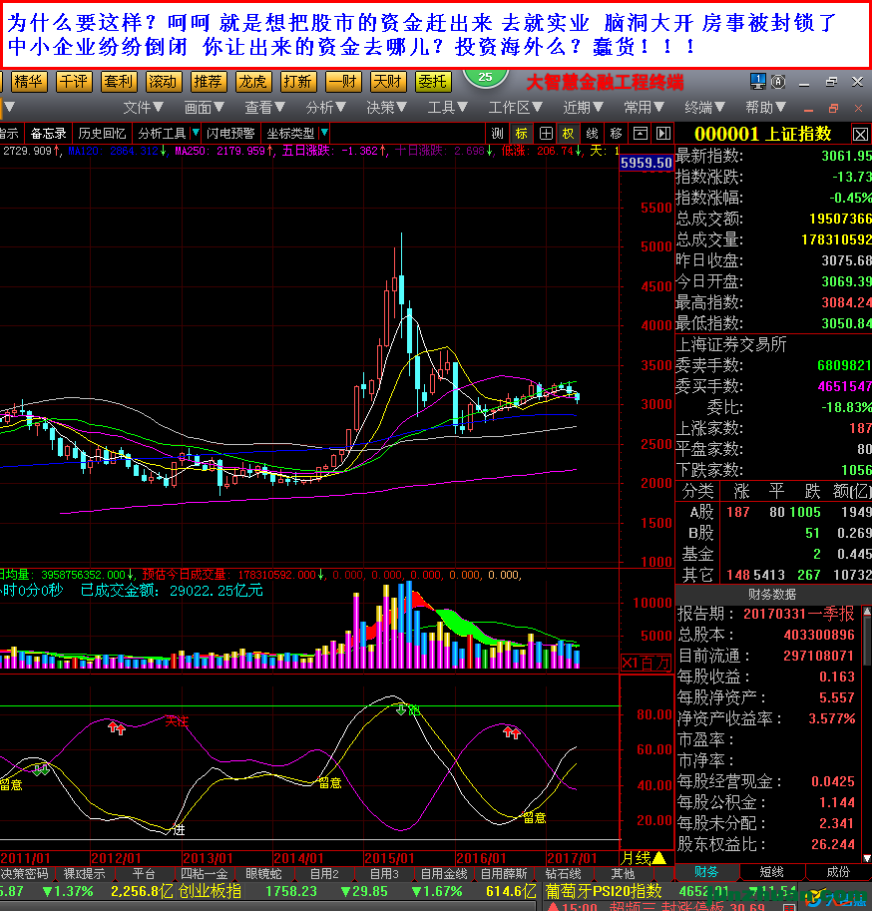The image size is (872, 911).
Task: Expand the 近期 dropdown menu
Action: (583, 108)
